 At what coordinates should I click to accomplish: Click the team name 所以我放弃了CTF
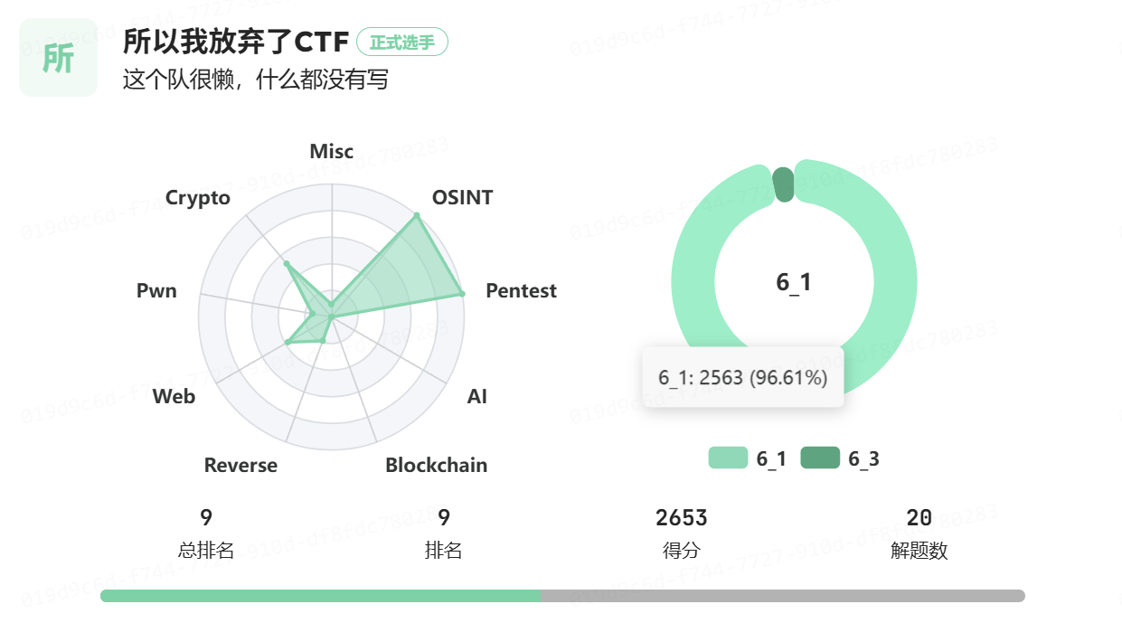click(x=235, y=42)
